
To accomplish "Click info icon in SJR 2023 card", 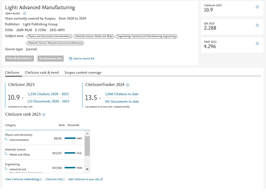I will 257,25.
